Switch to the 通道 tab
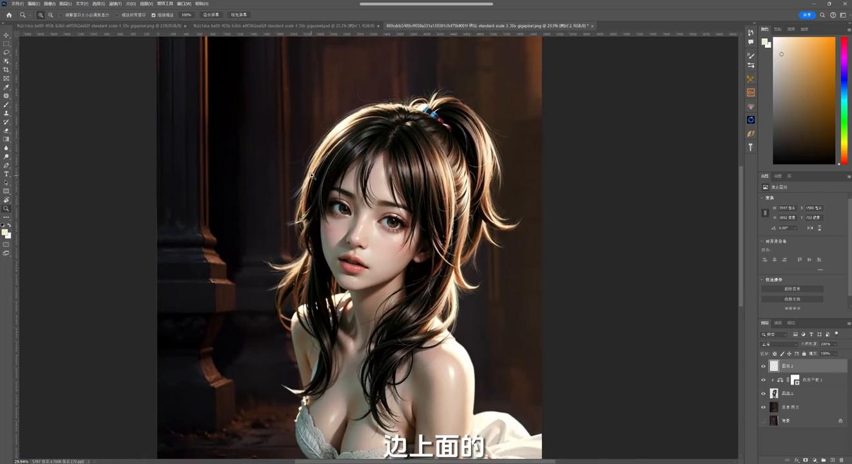The image size is (852, 464). pos(778,323)
